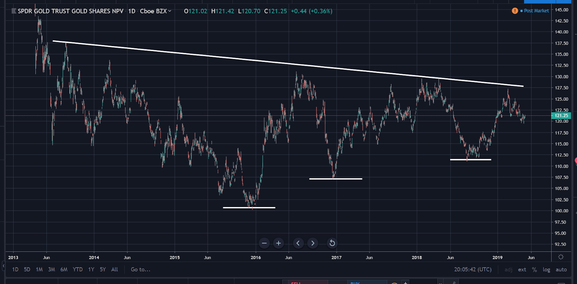Collapse the legend arrow beside SPDR title
577x284 pixels.
(x=14, y=11)
